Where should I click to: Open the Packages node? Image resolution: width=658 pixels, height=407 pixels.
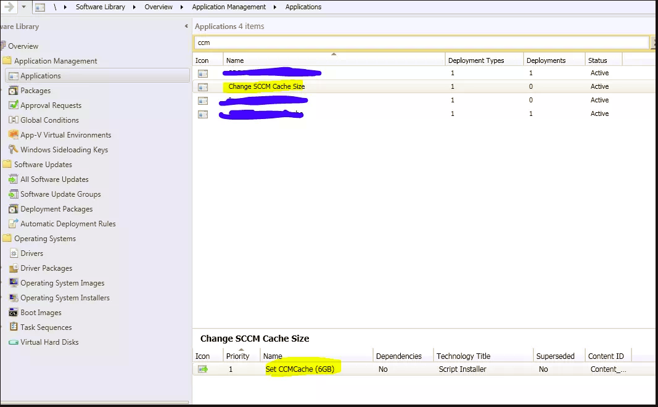[x=36, y=91]
